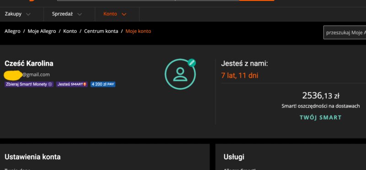Select the Usługi heading
Viewport: 366px width, 170px height.
point(234,157)
